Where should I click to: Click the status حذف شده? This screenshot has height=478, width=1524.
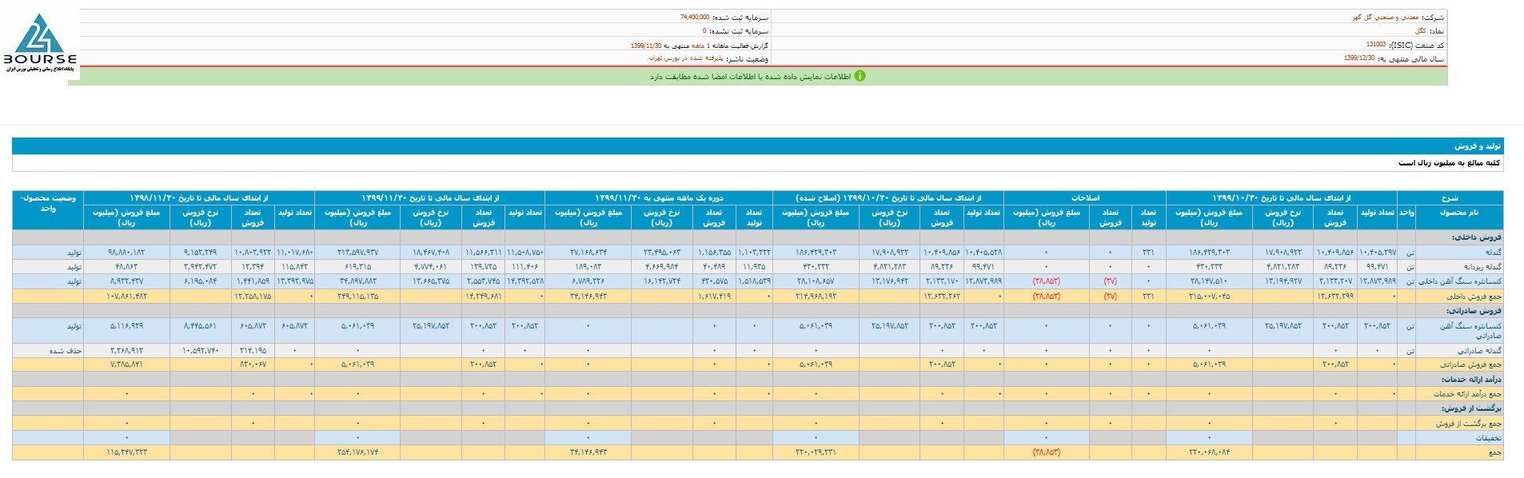point(66,351)
